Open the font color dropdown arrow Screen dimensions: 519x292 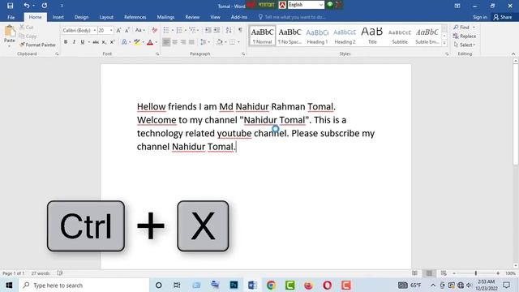[x=157, y=42]
